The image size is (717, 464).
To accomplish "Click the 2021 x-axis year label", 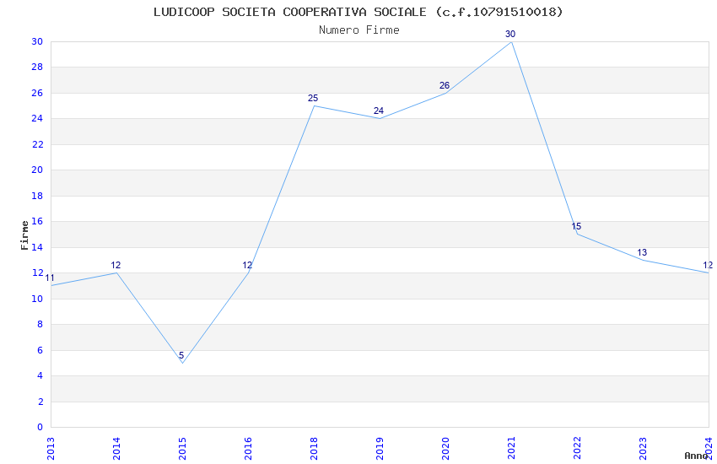I will pyautogui.click(x=512, y=448).
